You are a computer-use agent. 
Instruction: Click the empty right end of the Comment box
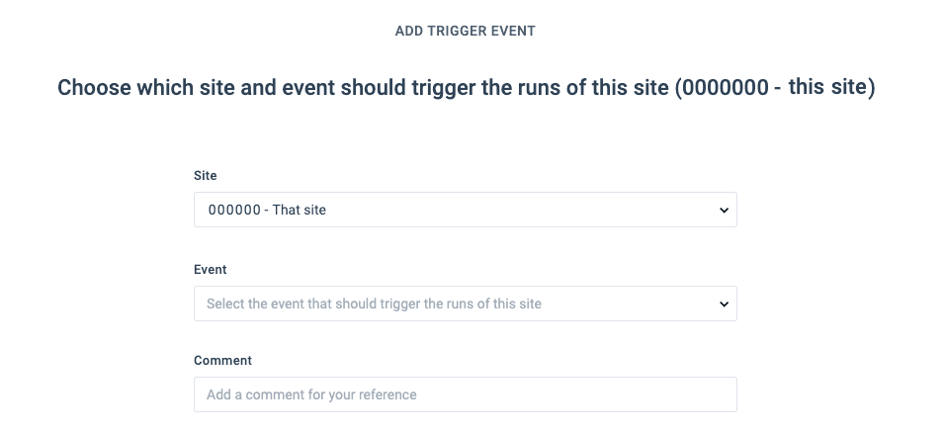tap(692, 394)
